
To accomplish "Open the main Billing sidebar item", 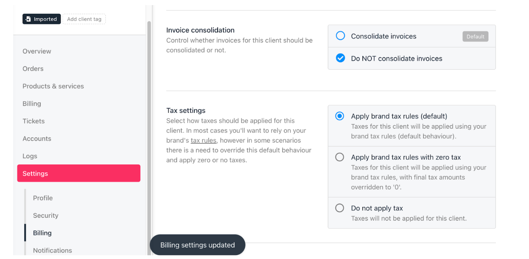I will [32, 104].
